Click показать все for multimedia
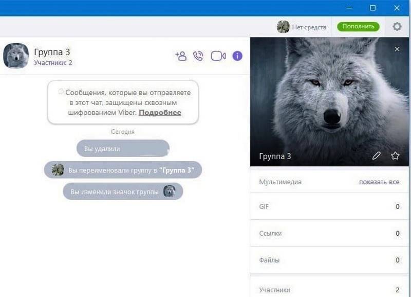 [x=379, y=182]
